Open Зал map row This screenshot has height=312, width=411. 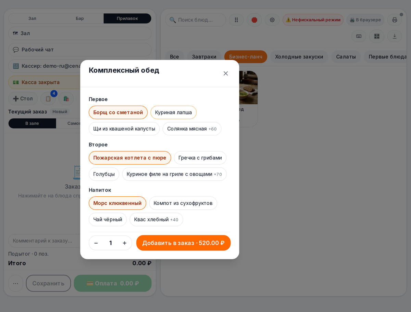(80, 33)
